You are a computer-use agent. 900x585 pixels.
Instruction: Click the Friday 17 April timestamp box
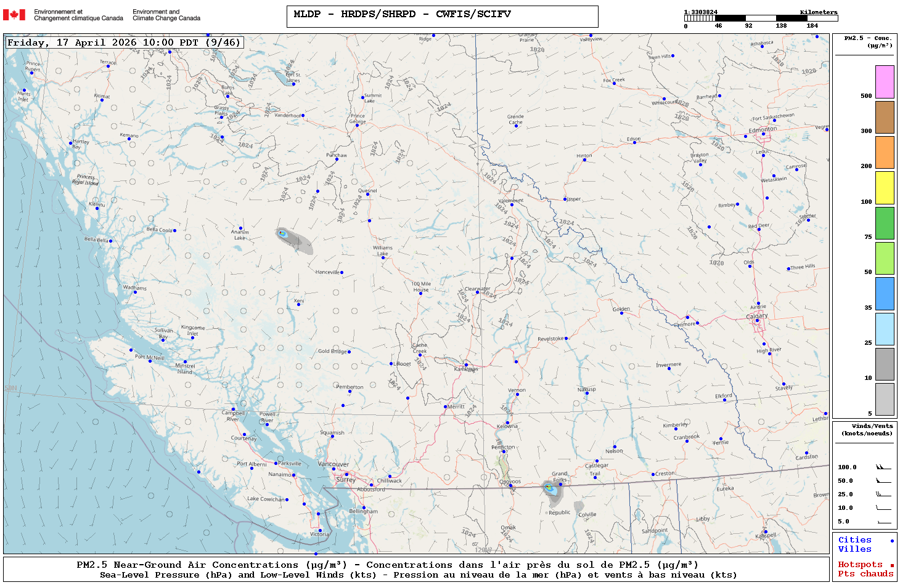click(123, 42)
